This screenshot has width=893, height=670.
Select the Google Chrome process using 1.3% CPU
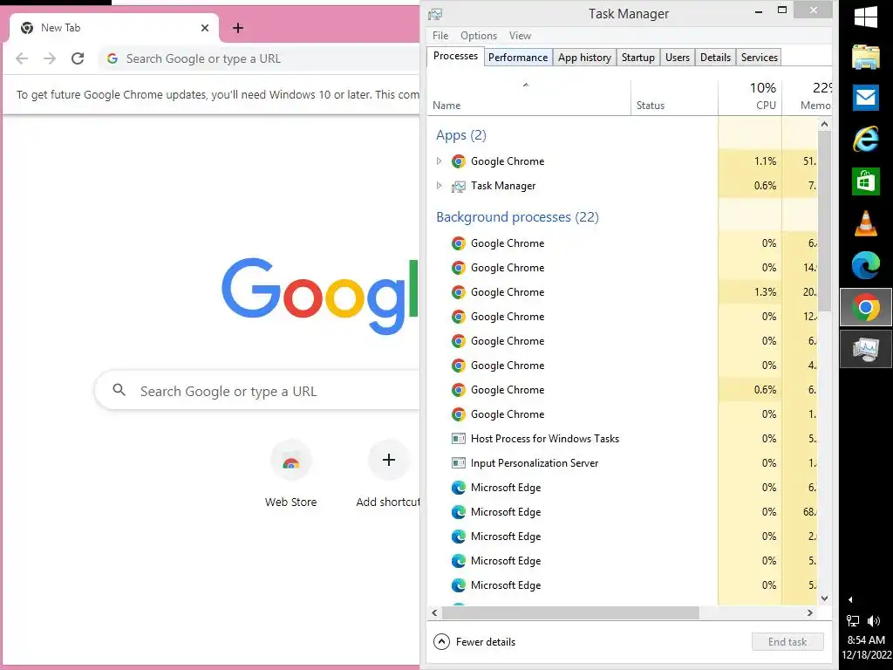[623, 292]
